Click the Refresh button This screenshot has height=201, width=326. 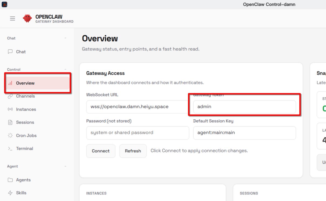pyautogui.click(x=133, y=151)
